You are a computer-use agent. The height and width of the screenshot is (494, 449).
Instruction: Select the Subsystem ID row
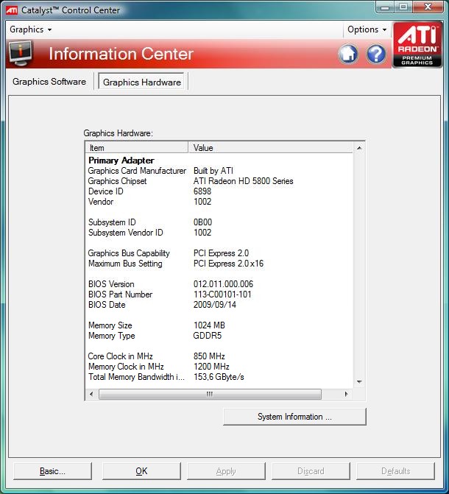point(219,222)
